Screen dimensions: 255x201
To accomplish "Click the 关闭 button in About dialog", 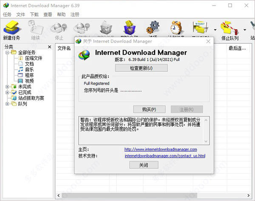I will [144, 165].
